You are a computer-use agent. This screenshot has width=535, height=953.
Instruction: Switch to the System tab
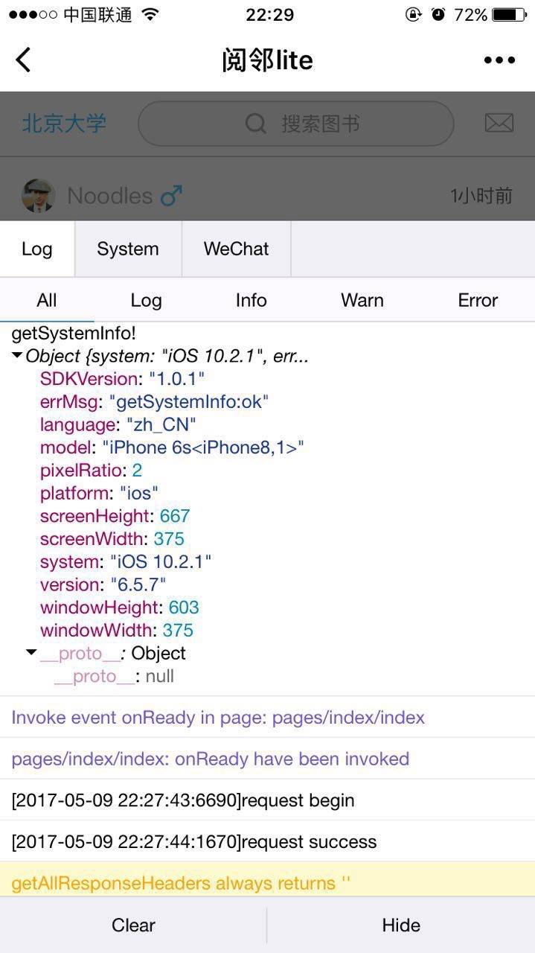pos(128,249)
